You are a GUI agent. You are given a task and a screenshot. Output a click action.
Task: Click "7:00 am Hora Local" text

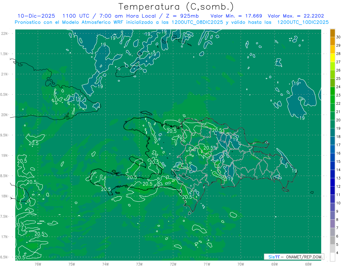coord(128,16)
